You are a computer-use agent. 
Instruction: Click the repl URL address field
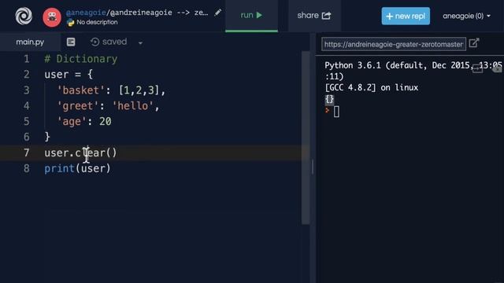coord(394,44)
